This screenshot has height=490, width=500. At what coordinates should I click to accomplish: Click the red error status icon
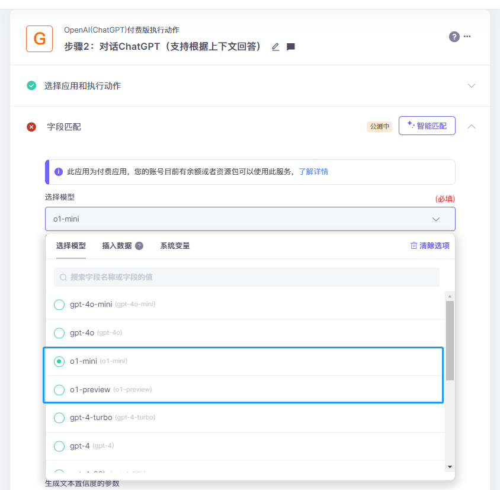point(31,127)
